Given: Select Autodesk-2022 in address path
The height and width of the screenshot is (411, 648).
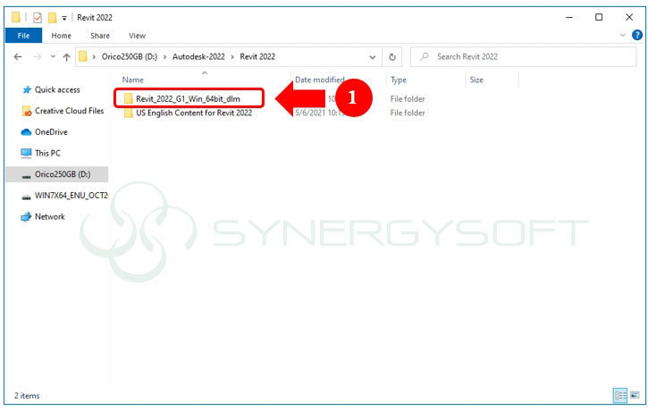Looking at the screenshot, I should (x=198, y=56).
